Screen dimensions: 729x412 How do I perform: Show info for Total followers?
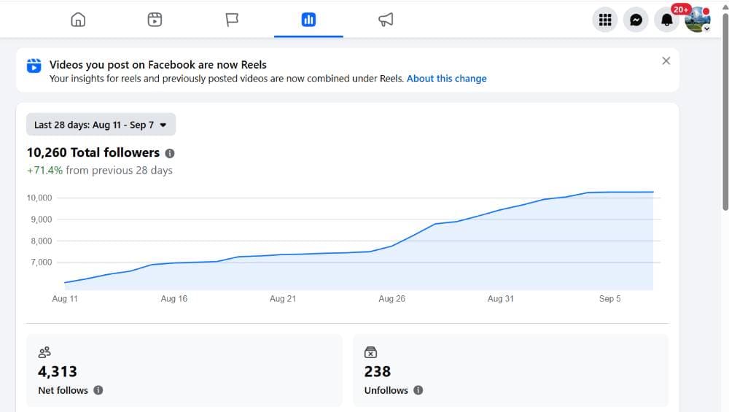[x=170, y=153]
